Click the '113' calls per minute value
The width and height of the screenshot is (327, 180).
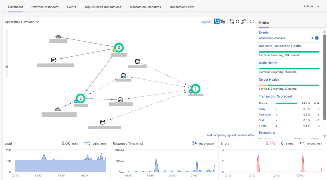[x=87, y=143]
